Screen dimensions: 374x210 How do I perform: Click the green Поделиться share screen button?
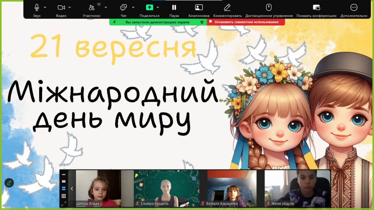[149, 8]
